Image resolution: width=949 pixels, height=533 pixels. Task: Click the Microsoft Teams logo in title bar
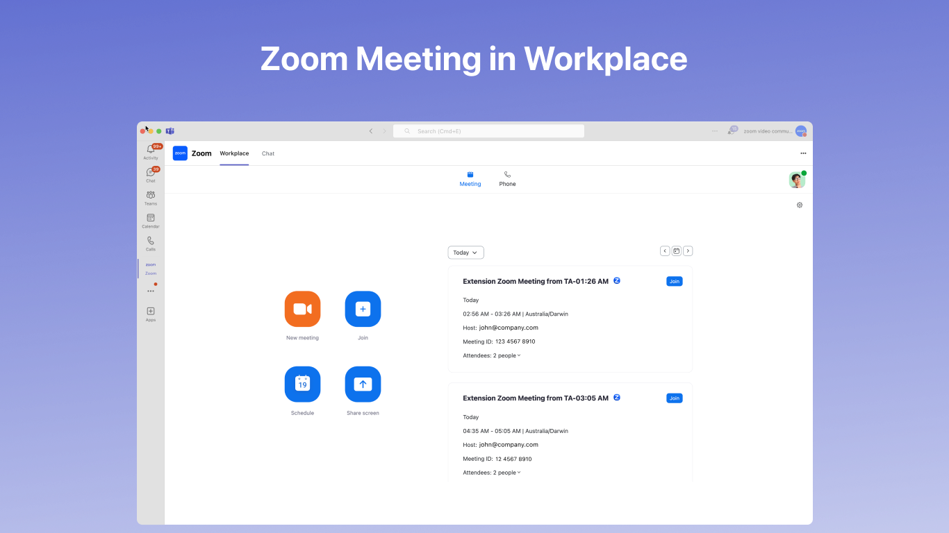point(170,131)
